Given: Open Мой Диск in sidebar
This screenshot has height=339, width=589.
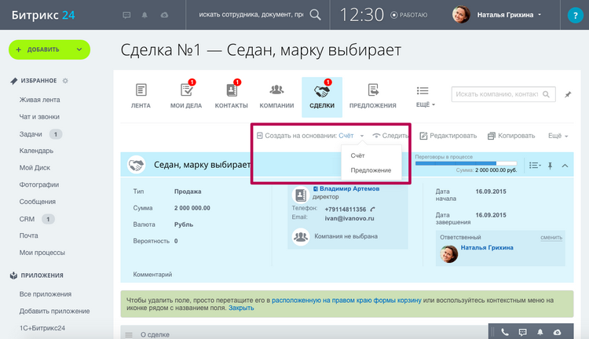Looking at the screenshot, I should click(35, 168).
